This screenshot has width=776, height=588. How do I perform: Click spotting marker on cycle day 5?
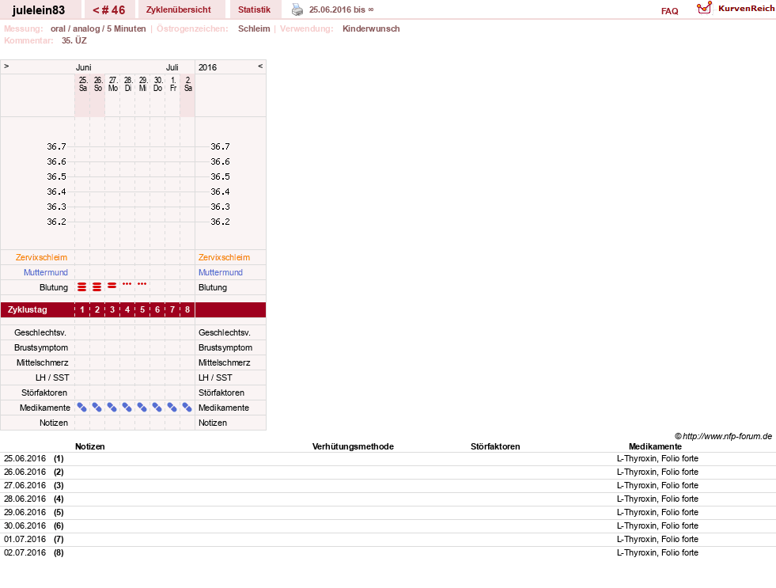(x=142, y=284)
